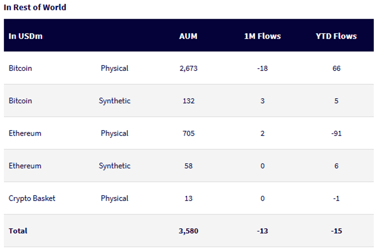Click the Synthetic label in Bitcoin row
This screenshot has height=250, width=378.
(114, 101)
